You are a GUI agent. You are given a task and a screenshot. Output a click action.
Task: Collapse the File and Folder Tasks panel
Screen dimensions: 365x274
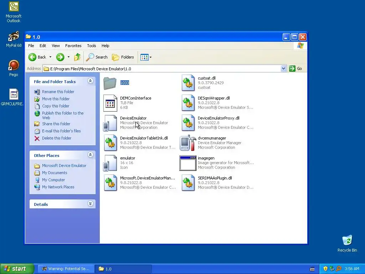[x=90, y=81]
